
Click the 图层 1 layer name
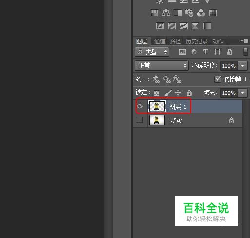click(x=177, y=107)
